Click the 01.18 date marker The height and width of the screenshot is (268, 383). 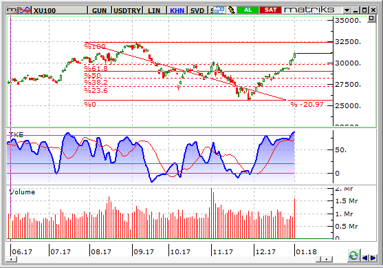(306, 251)
